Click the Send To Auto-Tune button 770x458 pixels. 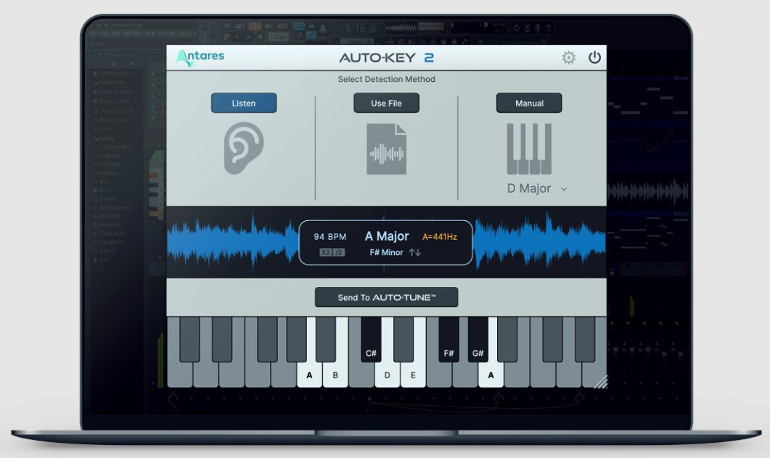click(x=386, y=297)
